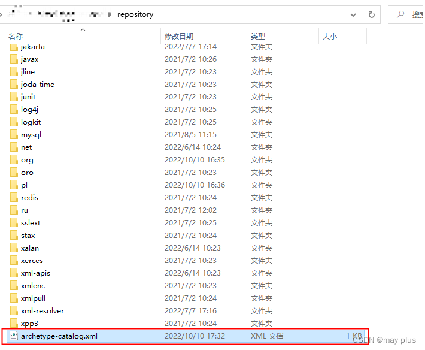Select the pl folder icon
This screenshot has height=350, width=425.
click(14, 185)
